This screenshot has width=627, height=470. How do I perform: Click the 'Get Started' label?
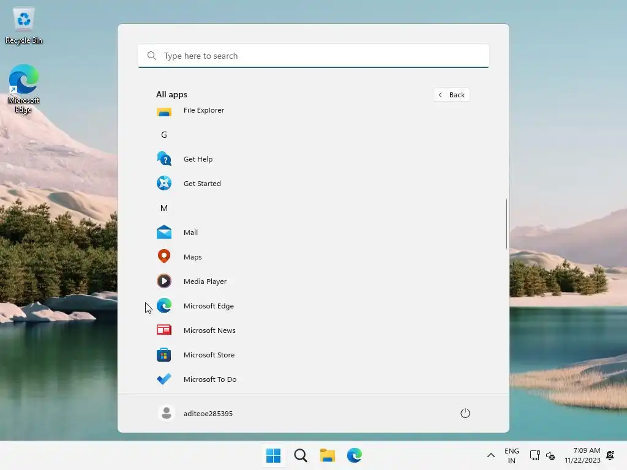[202, 184]
